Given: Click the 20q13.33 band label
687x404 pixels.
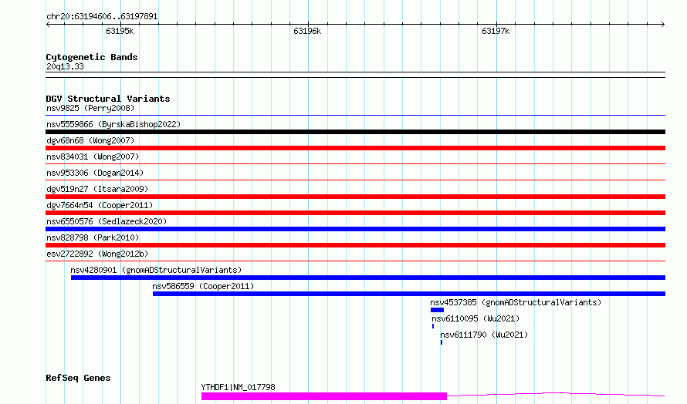Looking at the screenshot, I should coord(65,66).
